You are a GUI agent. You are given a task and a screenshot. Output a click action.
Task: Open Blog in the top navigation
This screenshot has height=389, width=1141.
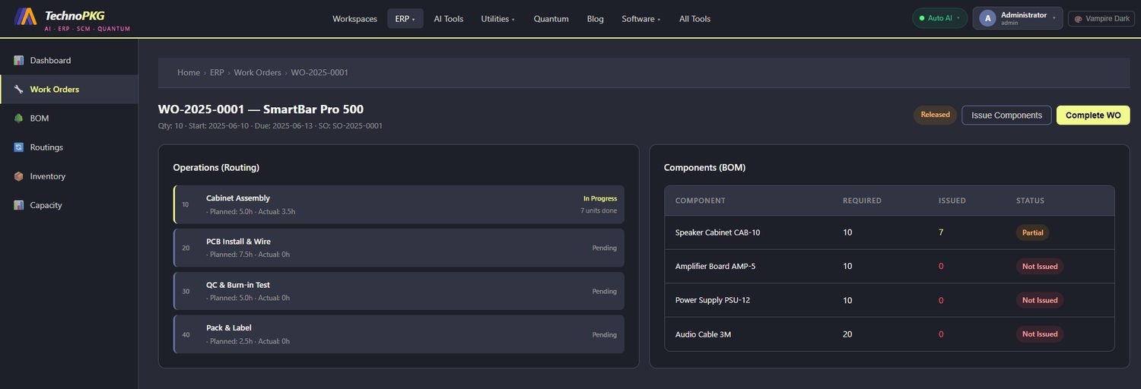(595, 19)
